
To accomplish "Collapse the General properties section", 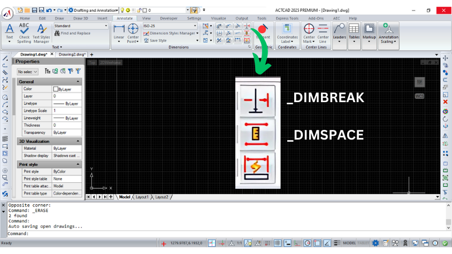I will tap(78, 82).
